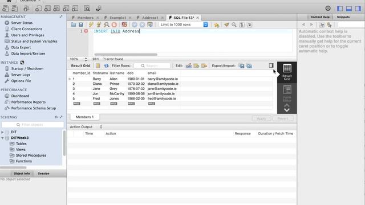
Task: Create a new stored procedure icon
Action: tap(66, 9)
